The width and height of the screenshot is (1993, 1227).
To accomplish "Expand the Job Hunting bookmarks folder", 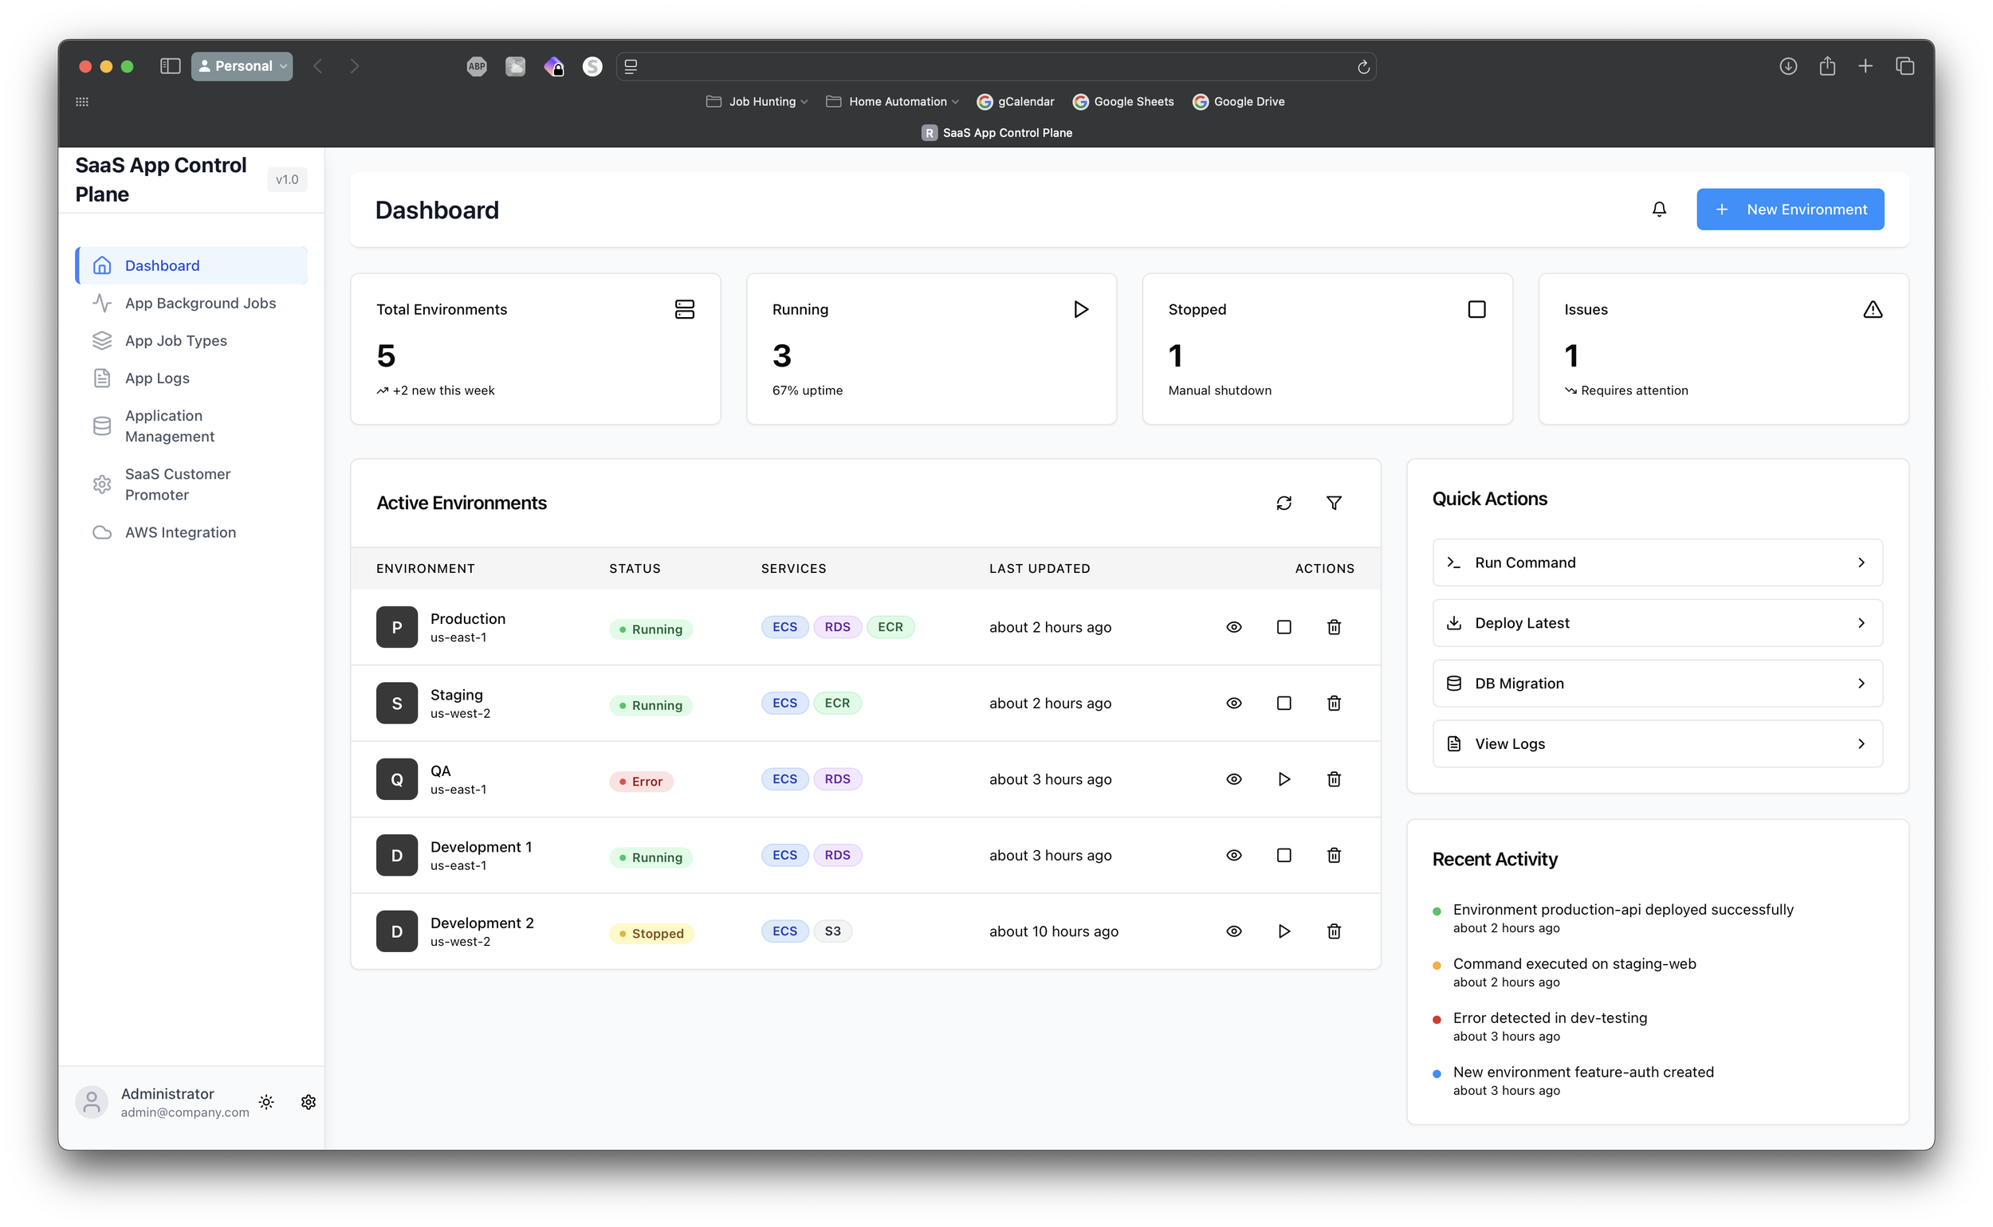I will (x=757, y=101).
